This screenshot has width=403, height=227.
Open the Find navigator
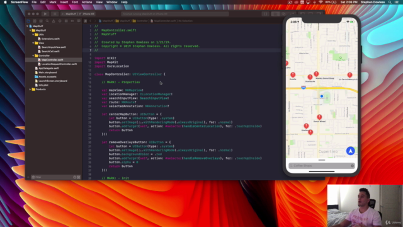(47, 21)
